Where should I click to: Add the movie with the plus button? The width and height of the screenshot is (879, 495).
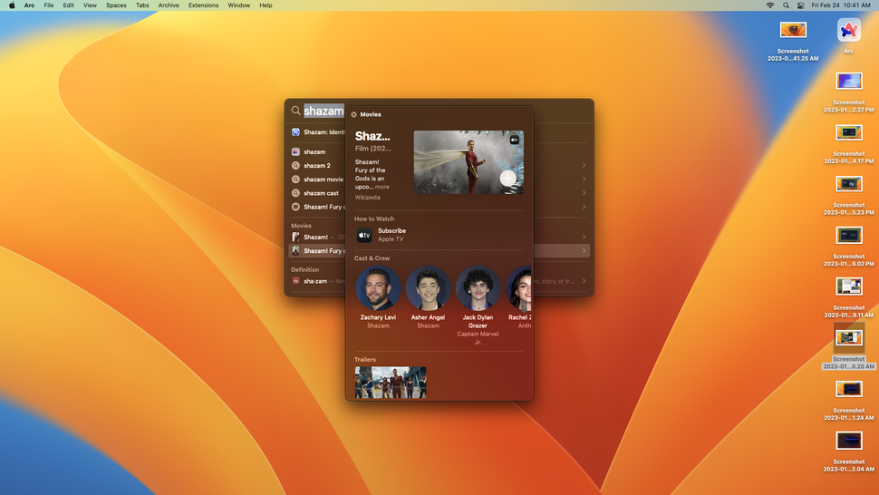click(x=507, y=179)
